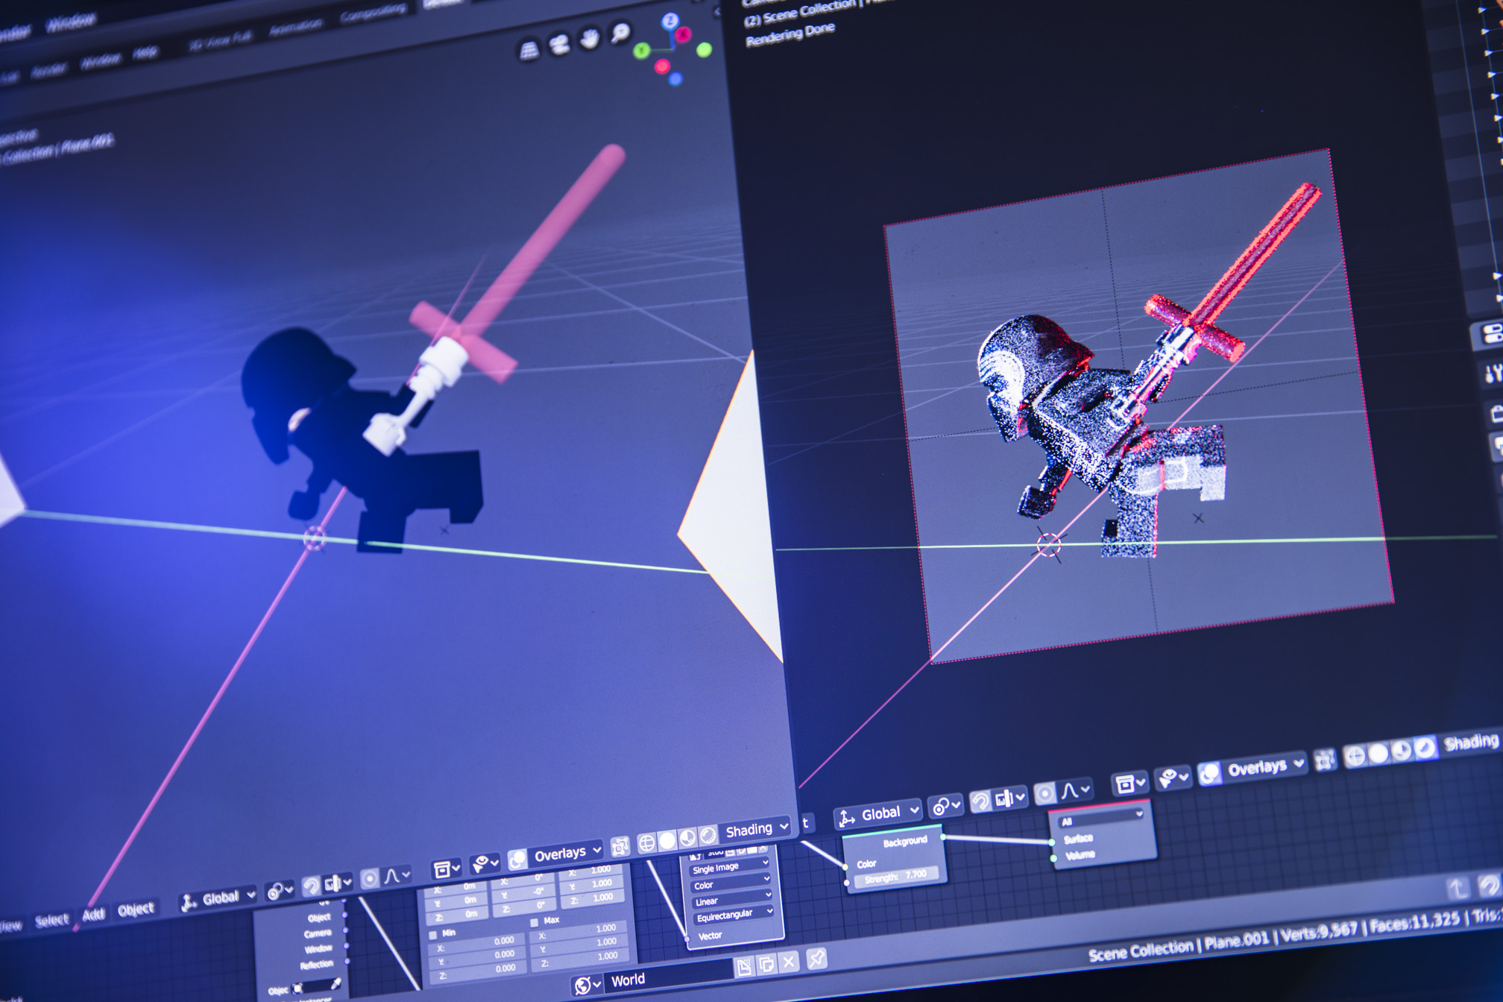Toggle overlays icon in left viewport
The height and width of the screenshot is (1002, 1503).
pos(517,860)
